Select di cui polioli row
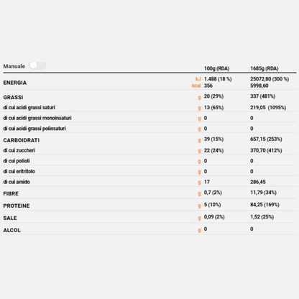299x299 pixels. coord(149,161)
